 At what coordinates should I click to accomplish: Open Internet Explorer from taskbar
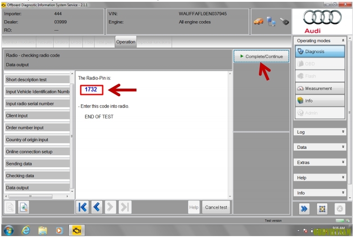click(x=26, y=230)
